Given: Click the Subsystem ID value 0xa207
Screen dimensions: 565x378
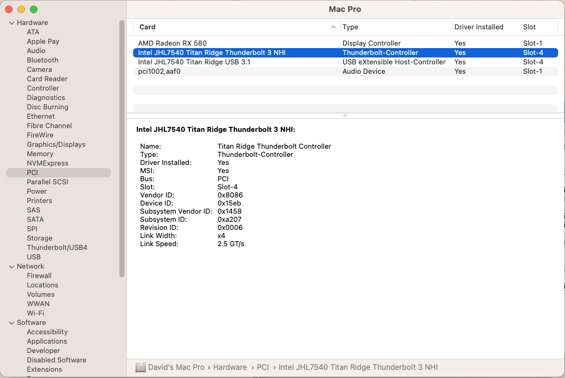Looking at the screenshot, I should pyautogui.click(x=229, y=219).
